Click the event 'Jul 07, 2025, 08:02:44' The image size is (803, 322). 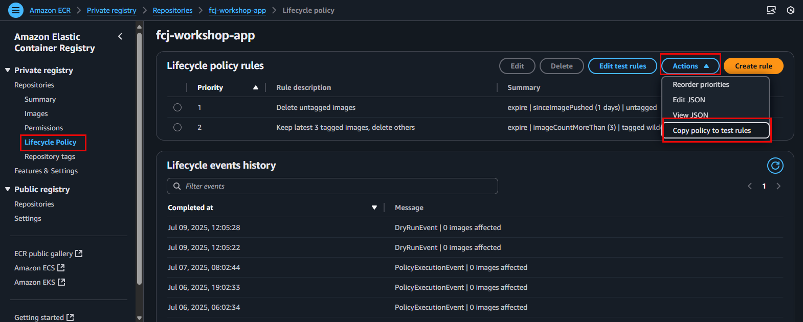coord(204,267)
